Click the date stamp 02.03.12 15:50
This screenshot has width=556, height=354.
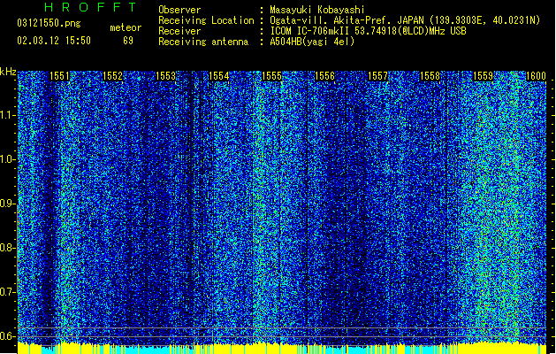pyautogui.click(x=54, y=41)
